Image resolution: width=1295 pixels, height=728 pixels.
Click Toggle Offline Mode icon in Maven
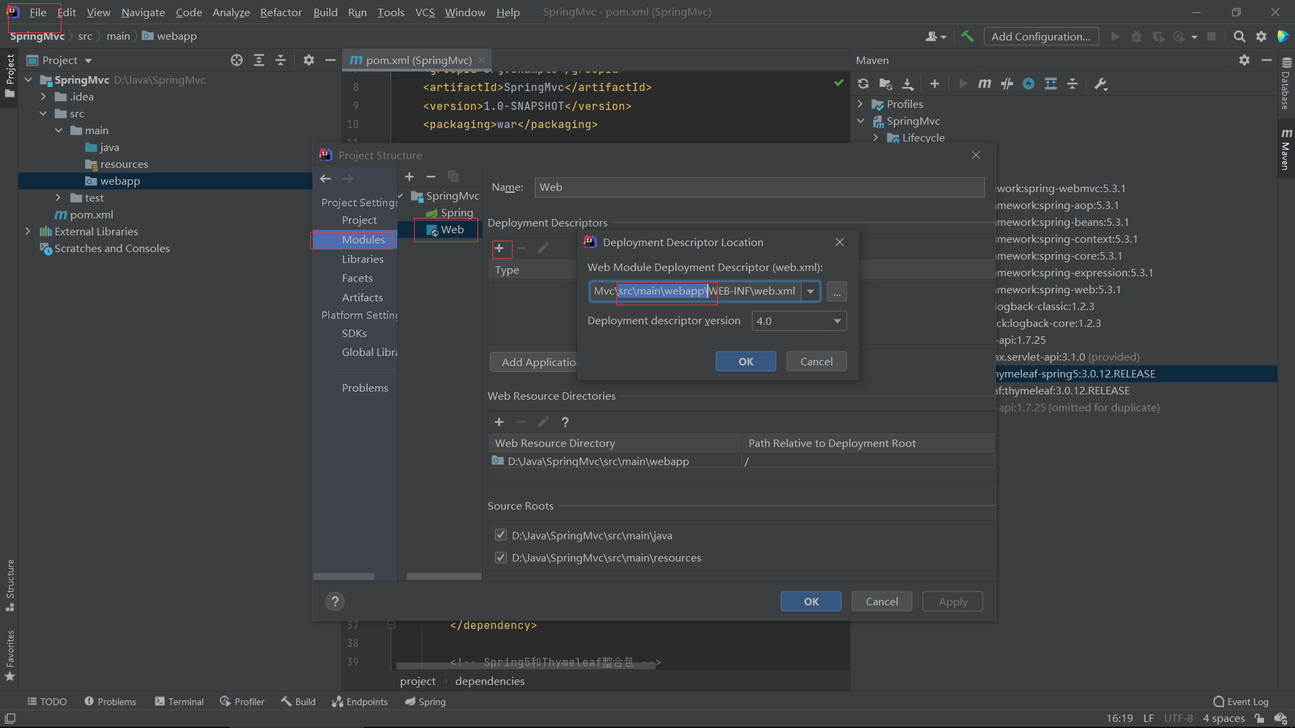tap(1007, 84)
